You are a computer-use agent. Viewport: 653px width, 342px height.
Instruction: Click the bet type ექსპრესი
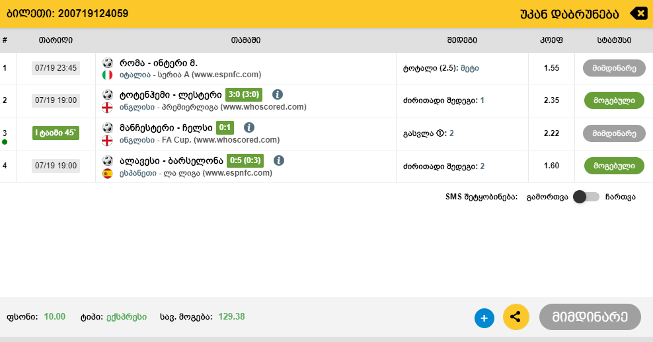coord(127,317)
